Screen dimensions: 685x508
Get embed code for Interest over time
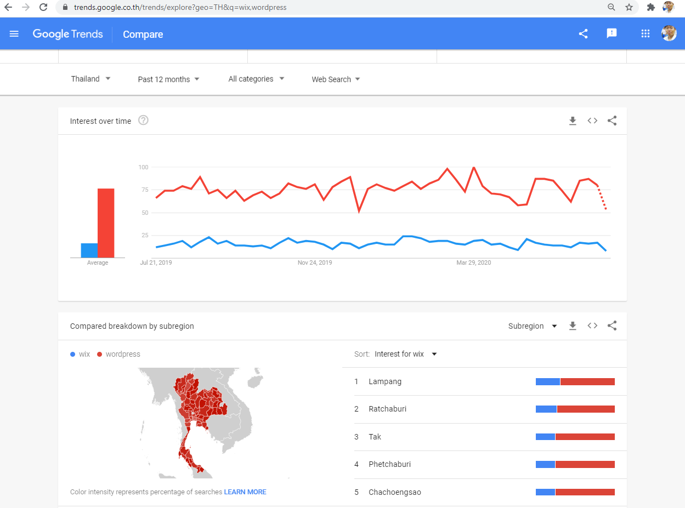[592, 121]
